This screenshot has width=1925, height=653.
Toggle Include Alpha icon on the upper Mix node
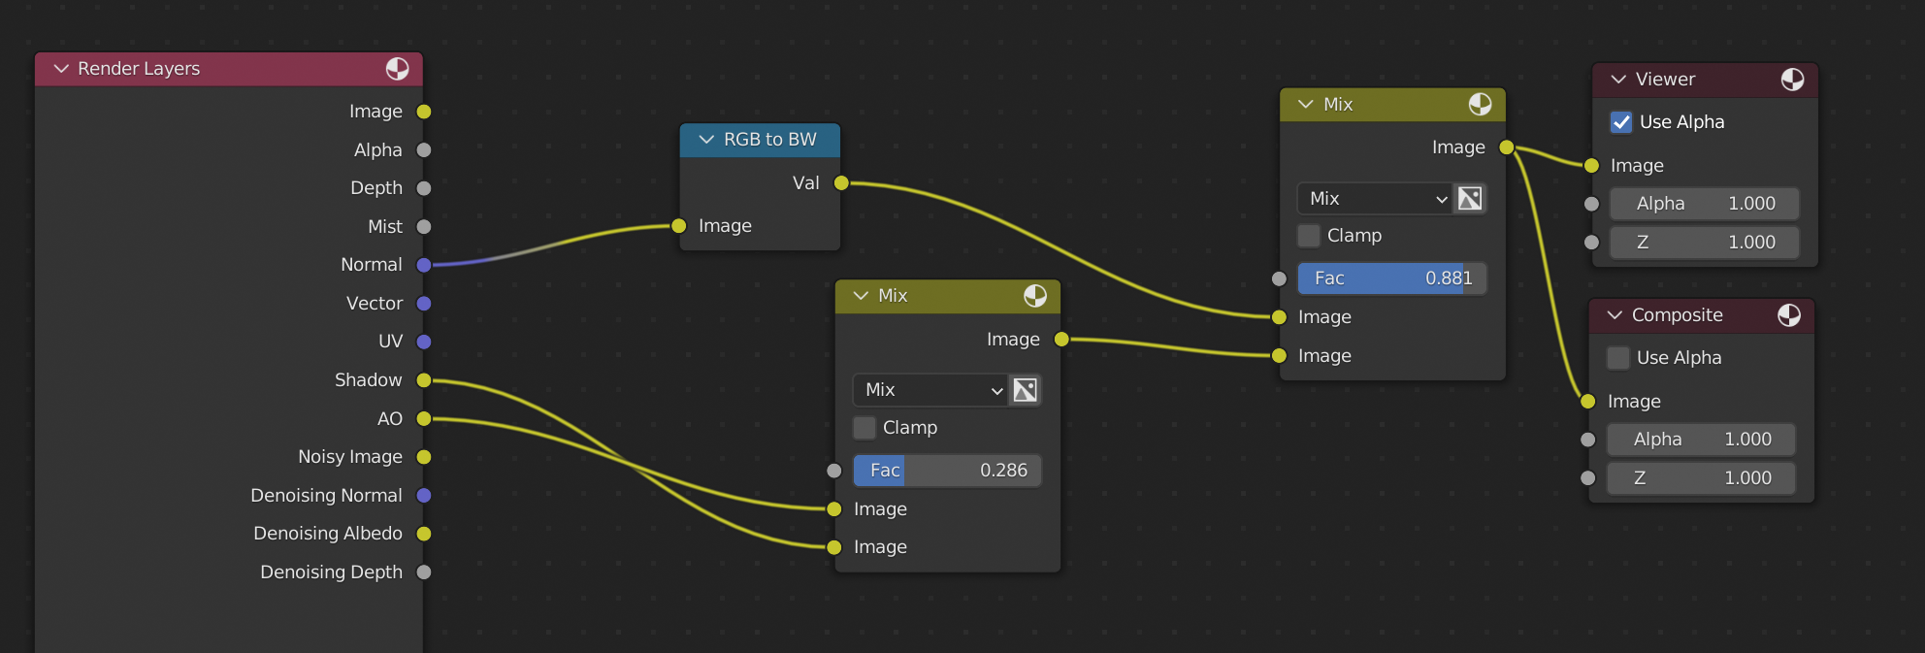(x=1470, y=199)
